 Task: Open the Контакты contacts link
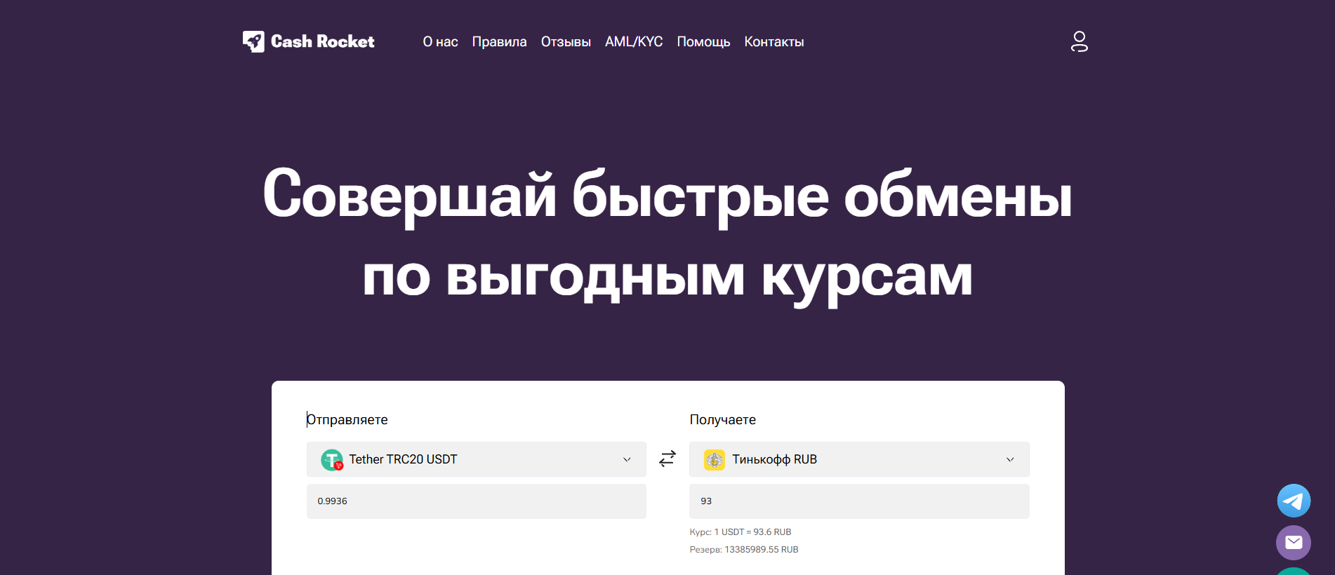click(x=773, y=42)
